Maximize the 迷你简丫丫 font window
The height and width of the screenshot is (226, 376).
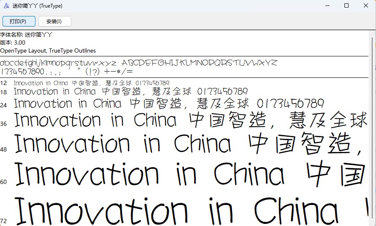[346, 5]
